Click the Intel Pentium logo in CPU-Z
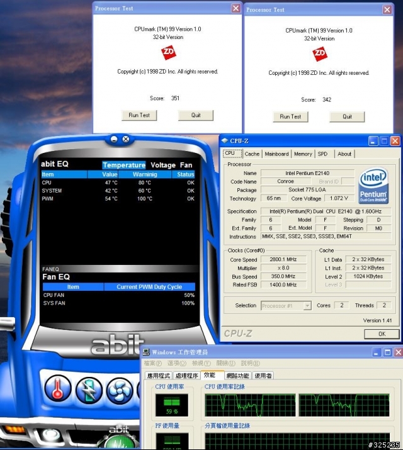 pos(373,186)
